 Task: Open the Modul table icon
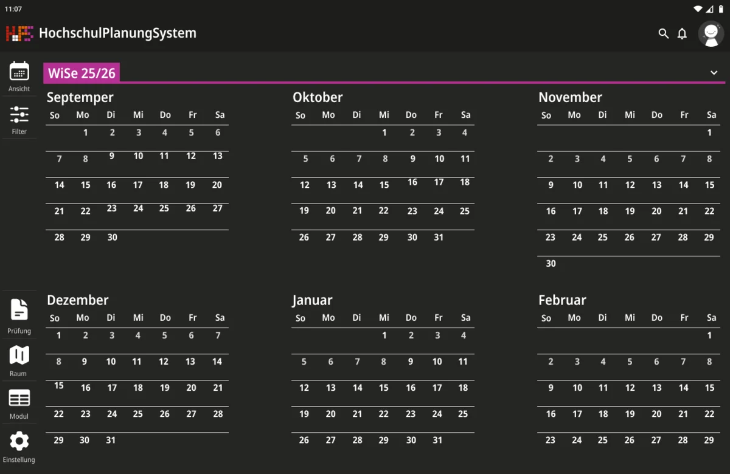[19, 399]
